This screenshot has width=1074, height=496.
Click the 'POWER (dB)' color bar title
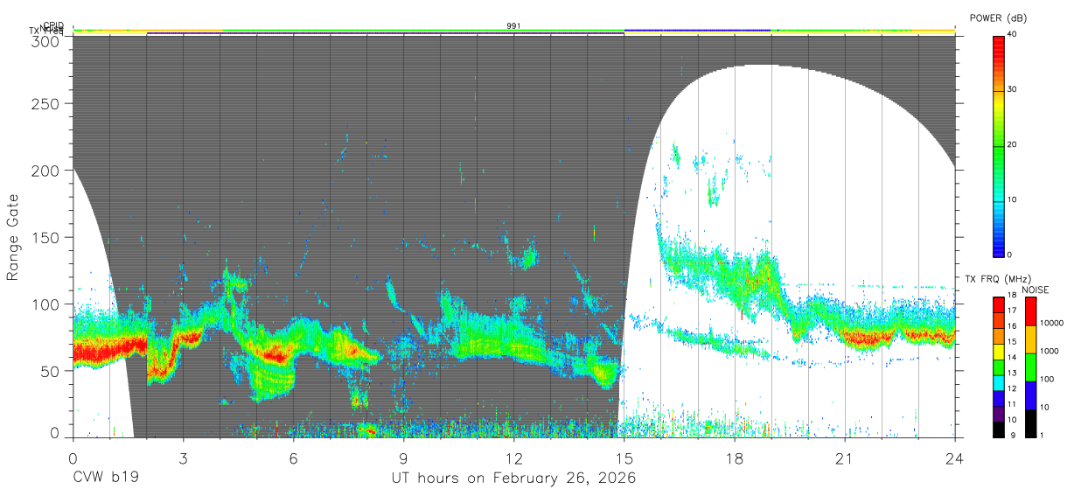tap(998, 17)
